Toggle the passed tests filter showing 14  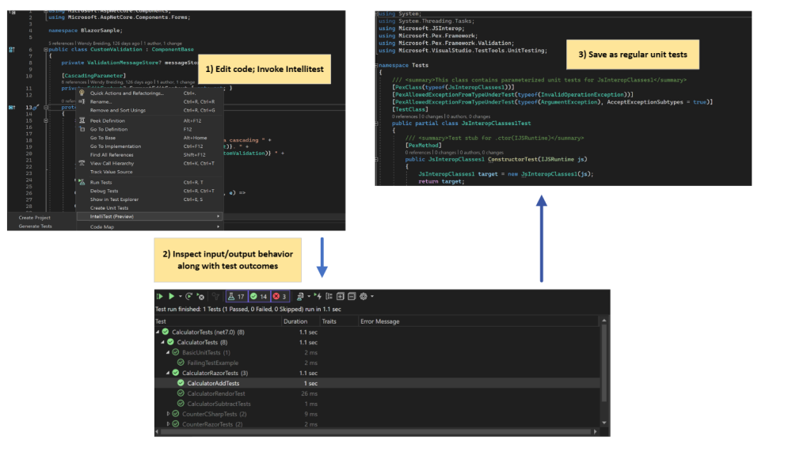click(x=259, y=296)
